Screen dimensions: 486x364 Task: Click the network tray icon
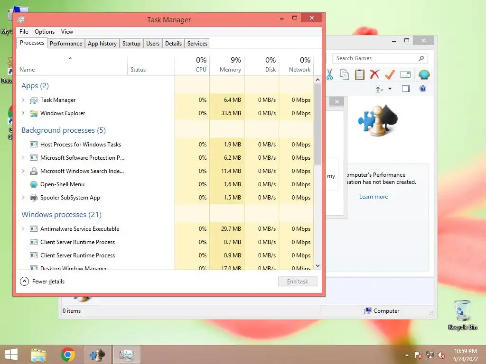click(x=430, y=355)
